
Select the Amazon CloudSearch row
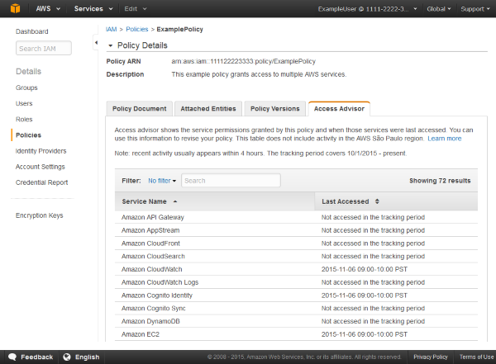click(296, 256)
